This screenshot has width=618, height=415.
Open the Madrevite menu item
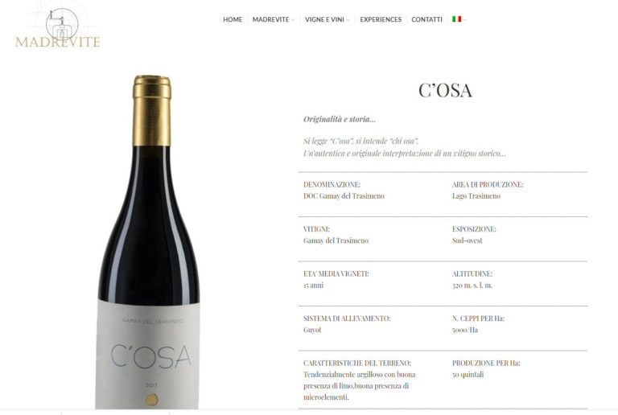[x=270, y=19]
